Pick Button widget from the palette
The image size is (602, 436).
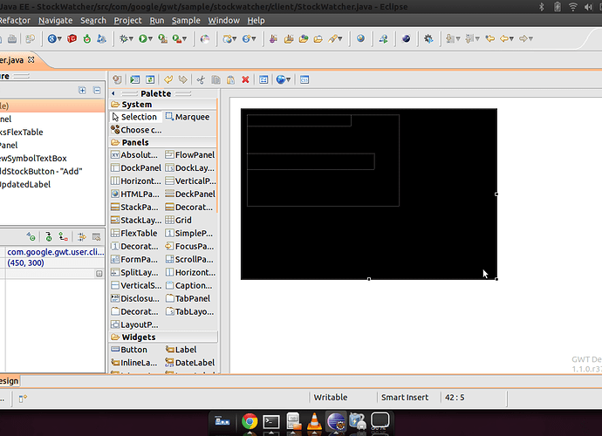point(129,350)
